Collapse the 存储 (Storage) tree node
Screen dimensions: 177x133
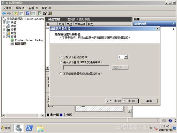click(x=4, y=36)
